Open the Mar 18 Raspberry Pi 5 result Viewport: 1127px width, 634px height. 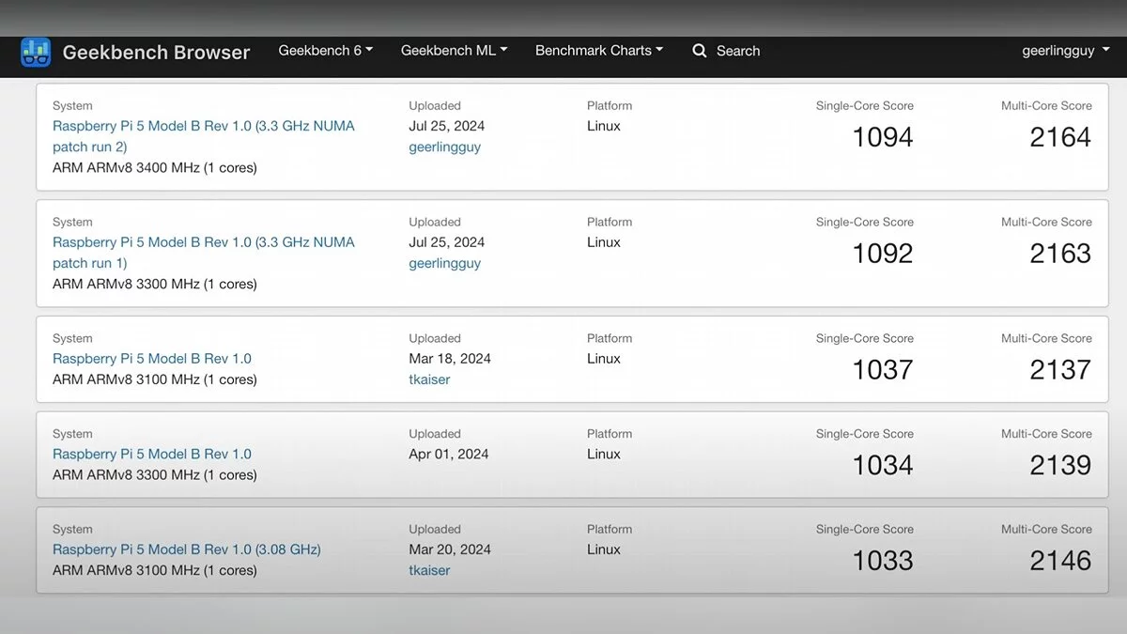152,359
